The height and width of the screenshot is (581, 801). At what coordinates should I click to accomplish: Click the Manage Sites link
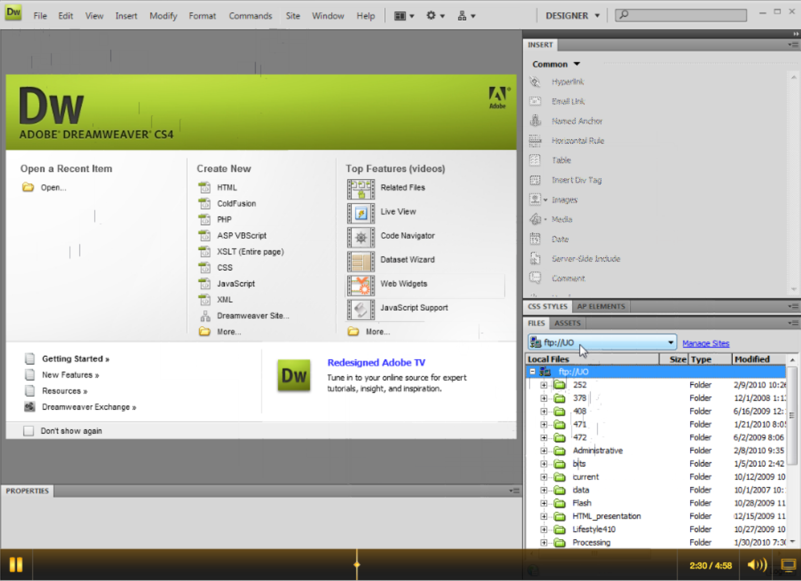[x=706, y=343]
